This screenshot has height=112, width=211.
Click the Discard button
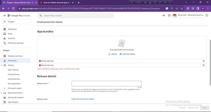click(183, 108)
